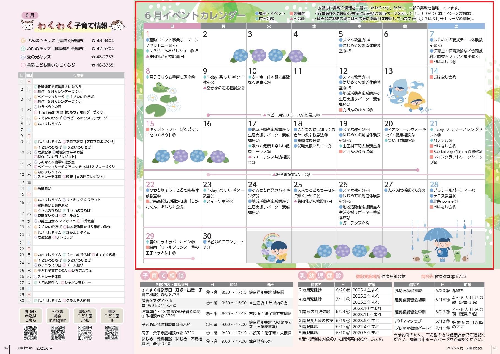The width and height of the screenshot is (500, 354).
Task: Click the QR code under 詳細・申込はこちら
Action: coord(31,333)
